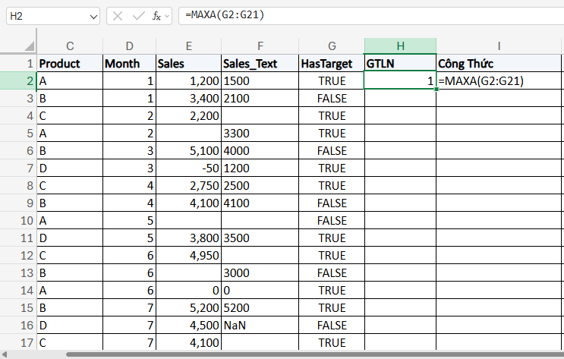The image size is (564, 359).
Task: Click inside the formula bar with =MAXA(G2:G21)
Action: point(364,15)
